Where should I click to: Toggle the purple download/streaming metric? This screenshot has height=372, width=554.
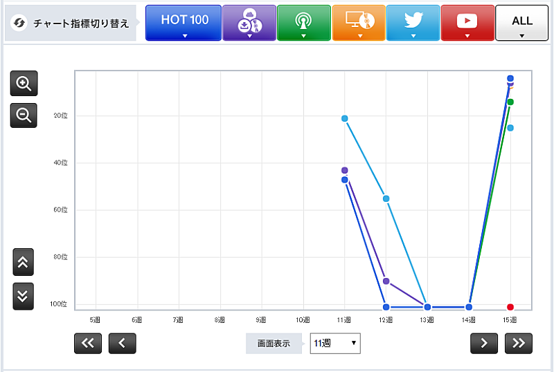249,23
